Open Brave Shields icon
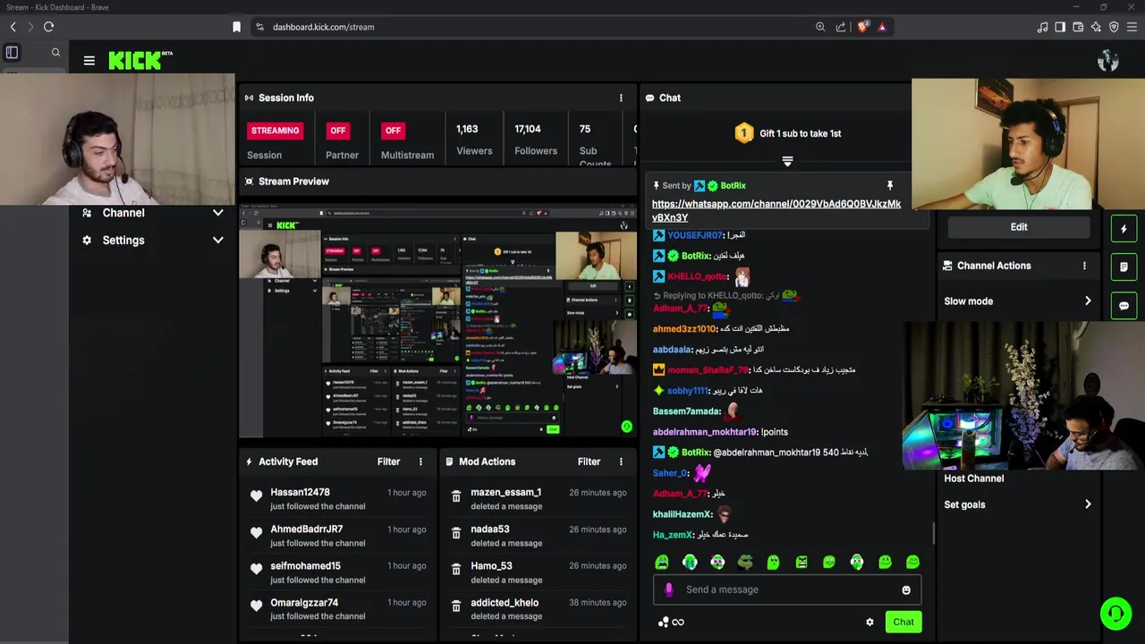 862,27
